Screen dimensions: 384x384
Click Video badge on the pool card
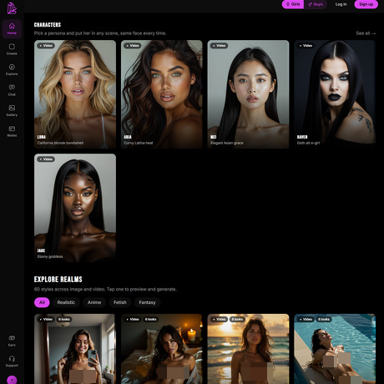(x=306, y=319)
